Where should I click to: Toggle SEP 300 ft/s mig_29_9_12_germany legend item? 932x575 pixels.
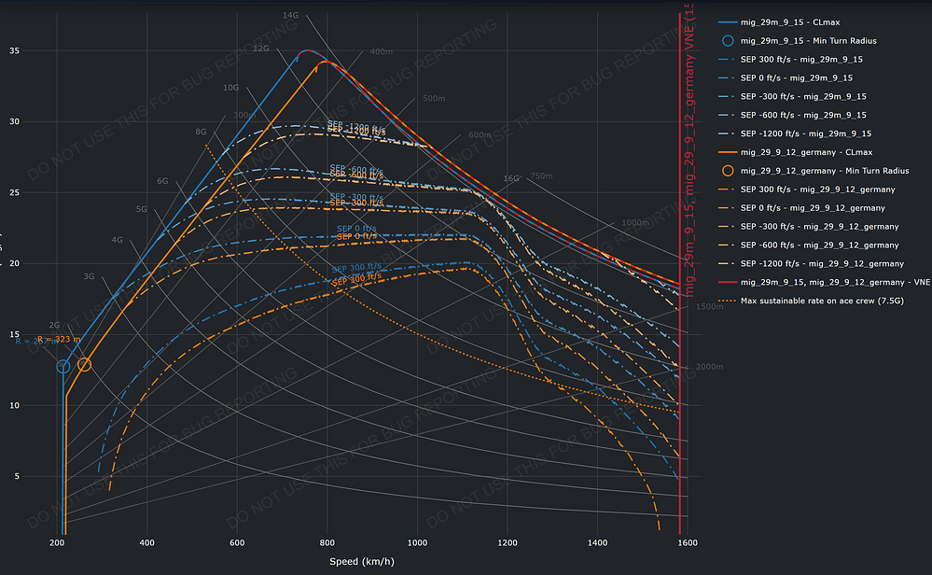(808, 189)
